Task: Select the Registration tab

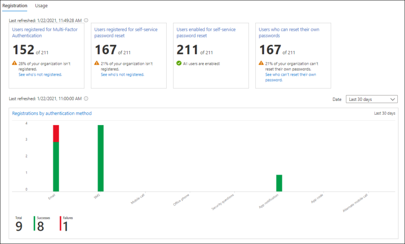Action: 15,6
